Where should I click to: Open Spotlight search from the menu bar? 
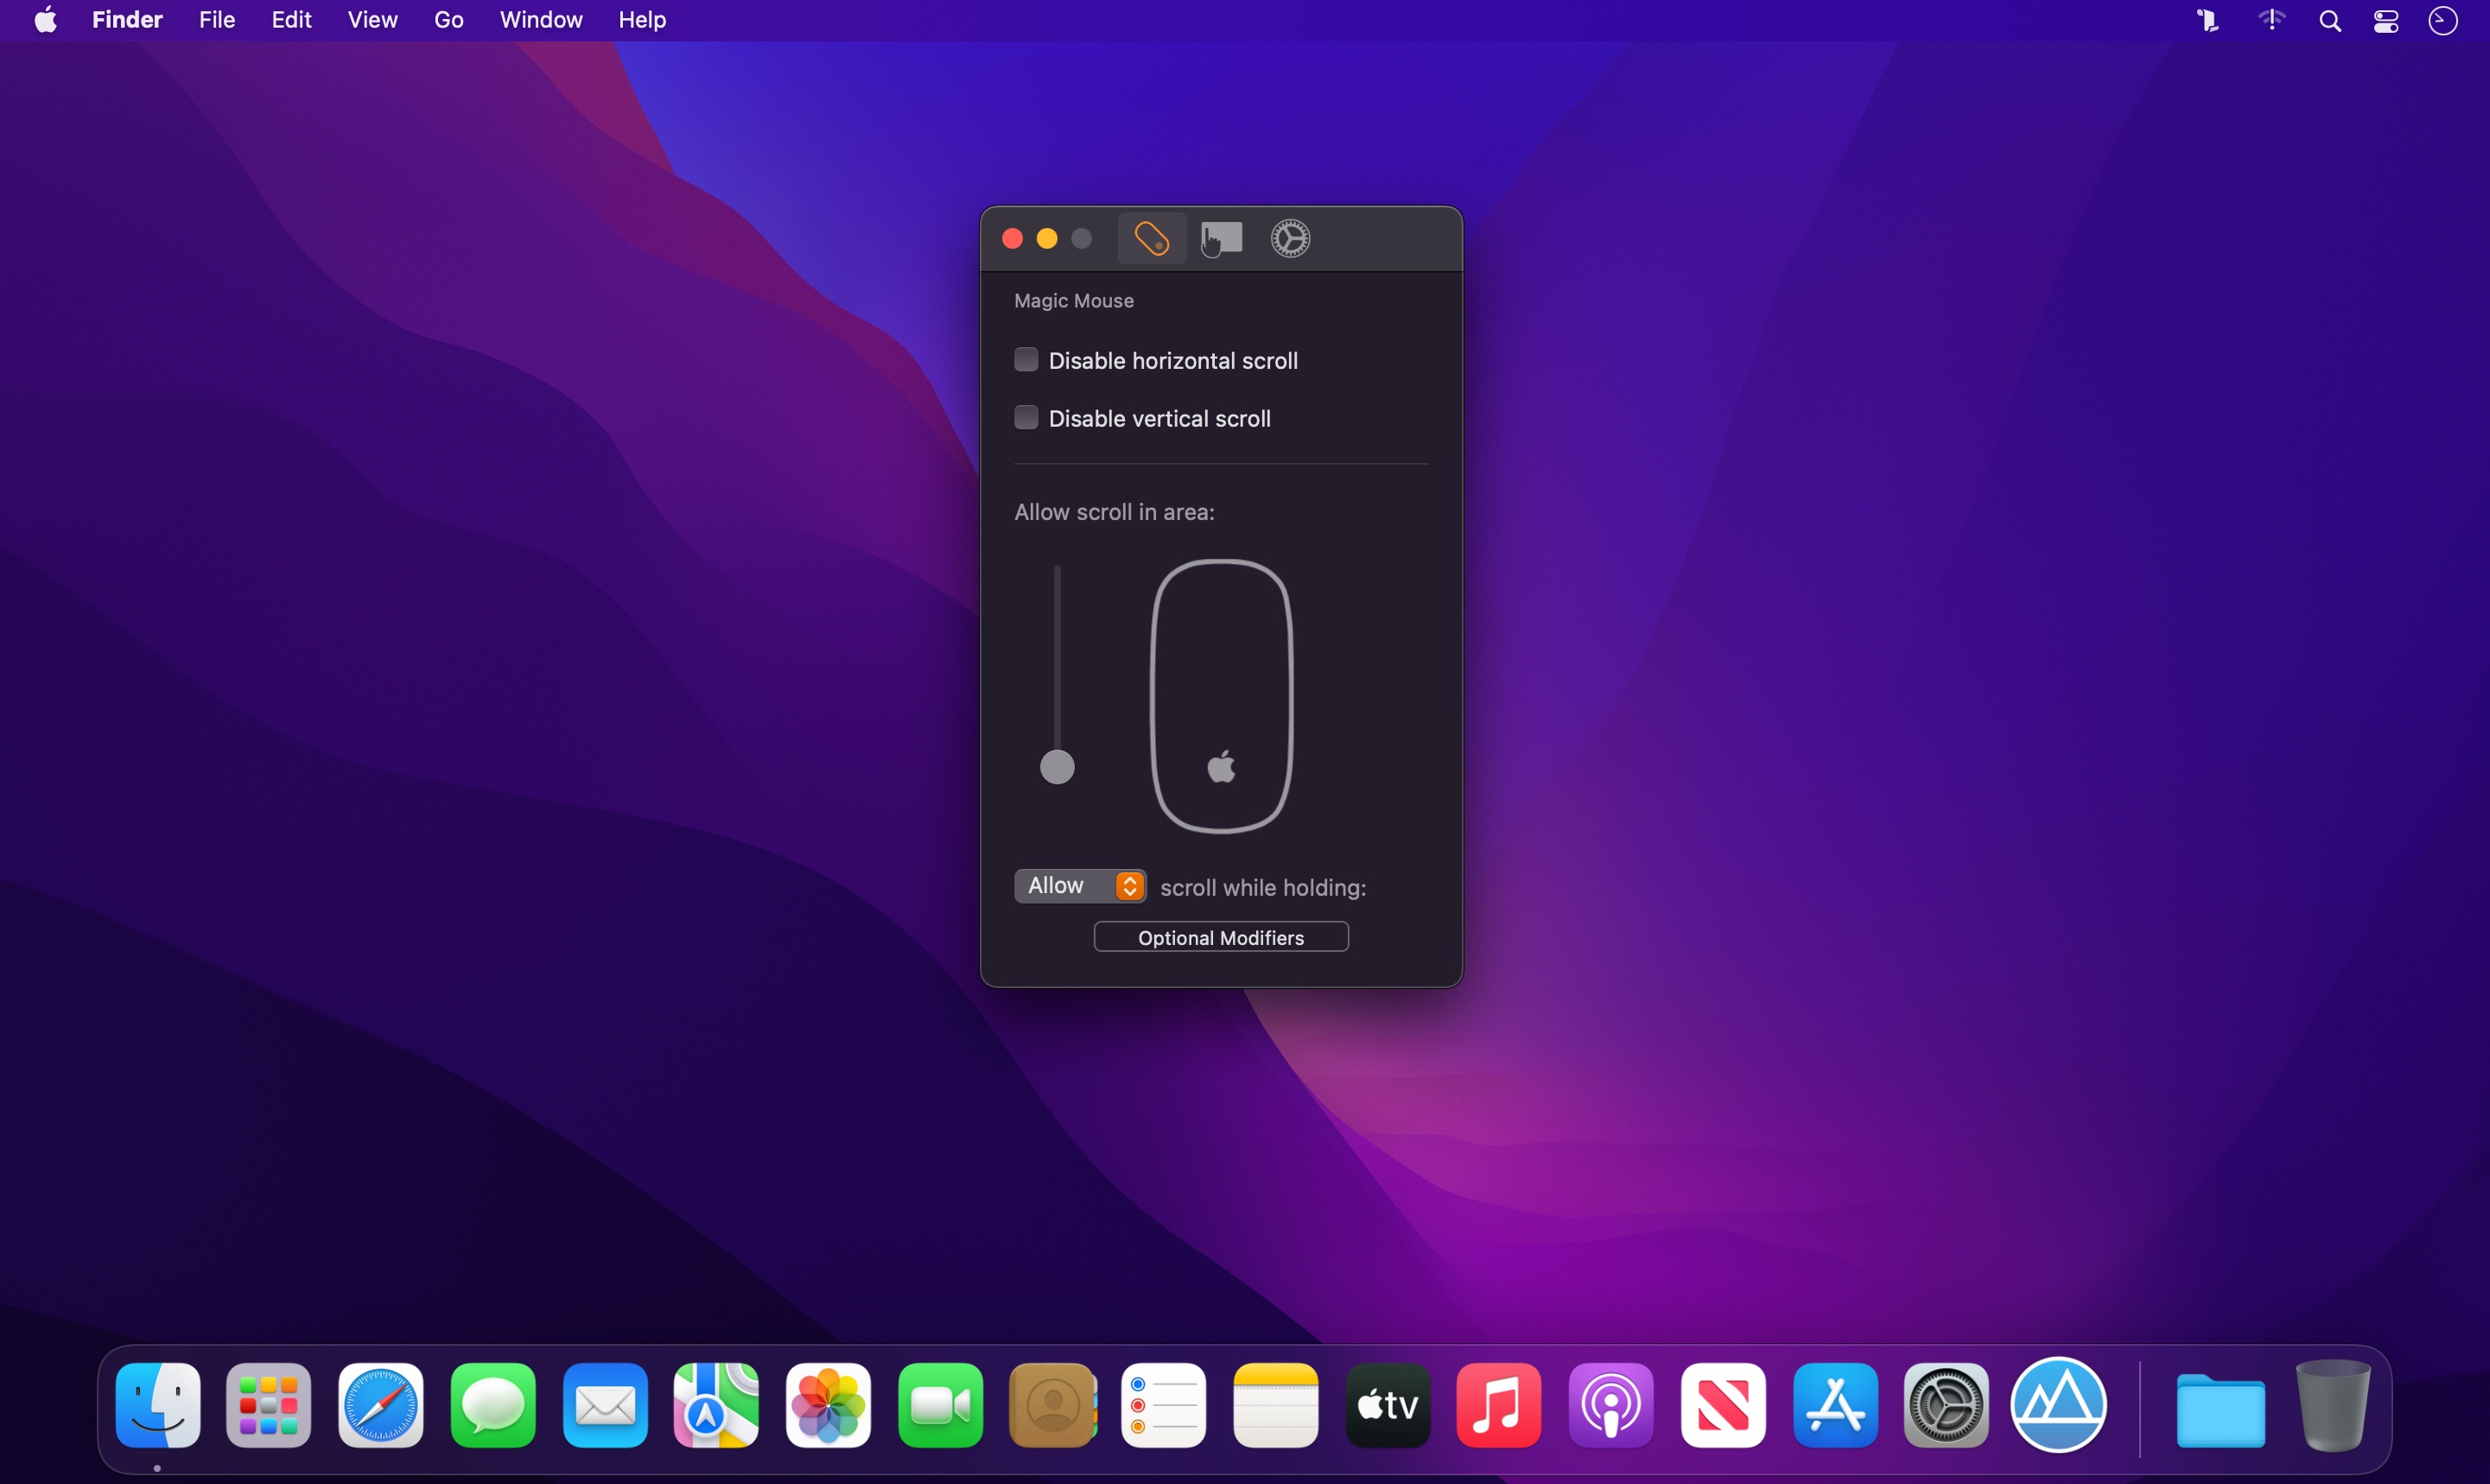point(2330,21)
